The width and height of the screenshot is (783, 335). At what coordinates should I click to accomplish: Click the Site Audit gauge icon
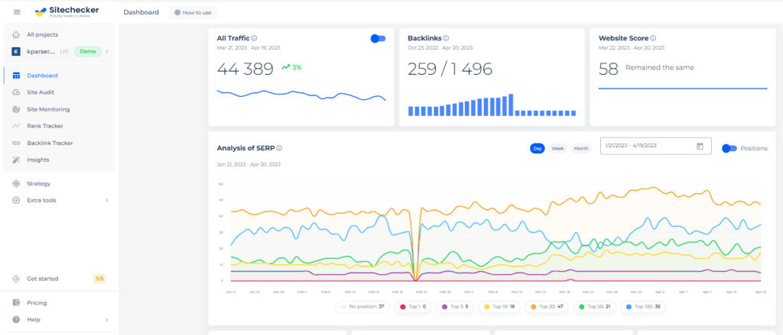16,92
